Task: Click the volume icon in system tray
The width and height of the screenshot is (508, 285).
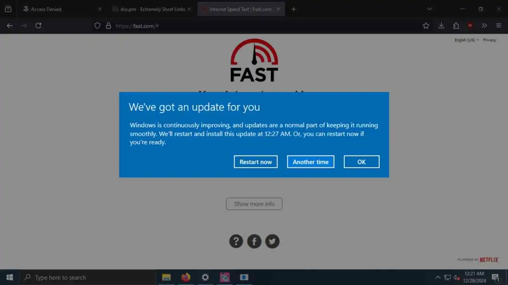Action: pos(457,277)
